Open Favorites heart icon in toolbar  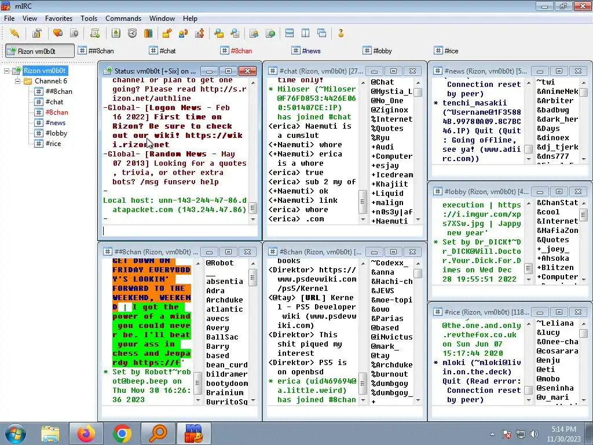pyautogui.click(x=58, y=33)
